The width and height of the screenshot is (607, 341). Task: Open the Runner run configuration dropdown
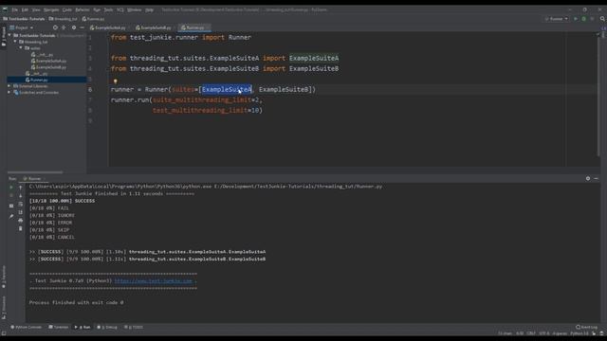[x=556, y=19]
